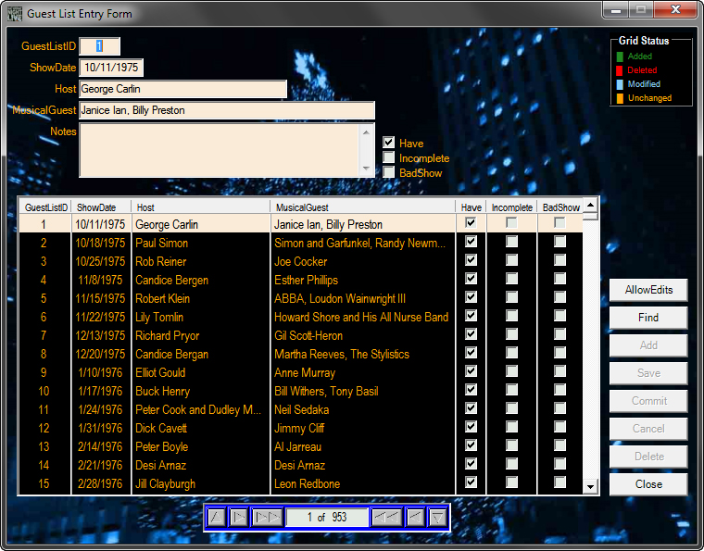Click the green Added status swatch
This screenshot has height=551, width=704.
coord(621,56)
